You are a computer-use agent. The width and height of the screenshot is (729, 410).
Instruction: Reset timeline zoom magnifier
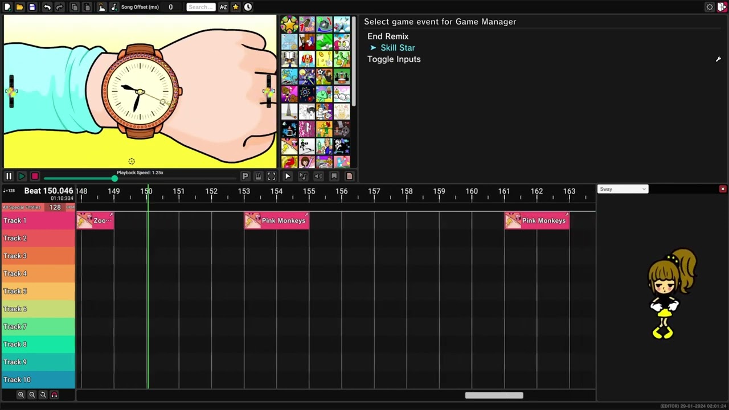click(x=43, y=395)
